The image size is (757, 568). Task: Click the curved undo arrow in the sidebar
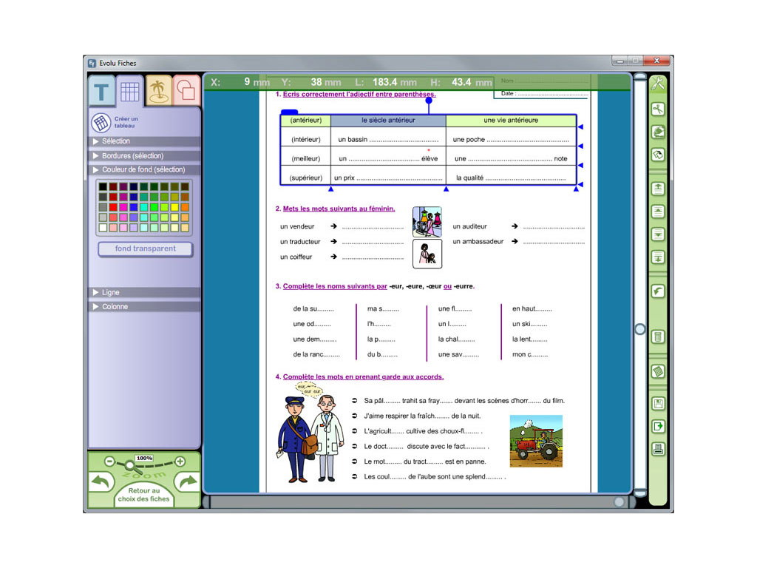658,291
